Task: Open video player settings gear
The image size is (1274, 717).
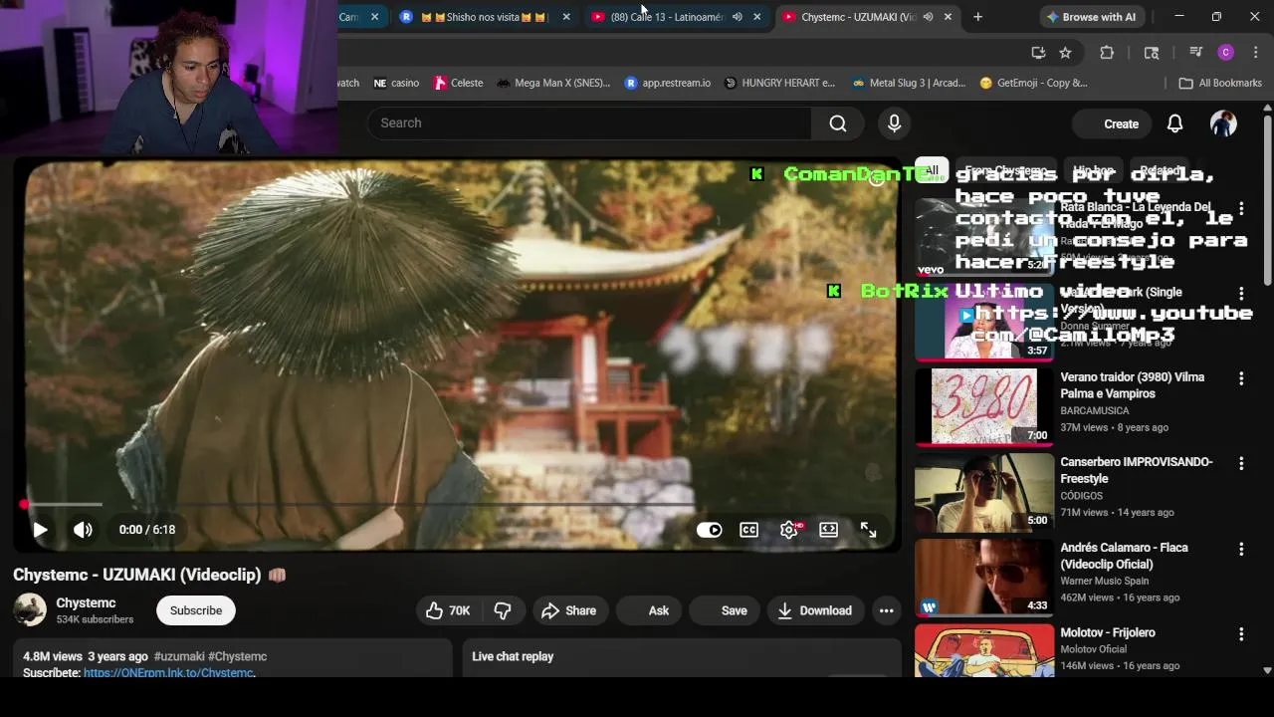Action: pos(789,530)
